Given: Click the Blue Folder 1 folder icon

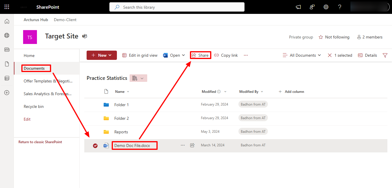Looking at the screenshot, I should coord(106,105).
